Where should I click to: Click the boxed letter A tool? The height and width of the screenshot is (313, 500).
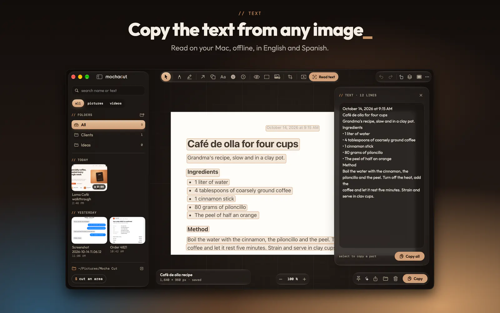(x=303, y=77)
